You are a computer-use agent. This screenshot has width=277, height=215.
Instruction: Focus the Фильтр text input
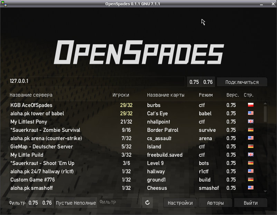pyautogui.click(x=119, y=203)
